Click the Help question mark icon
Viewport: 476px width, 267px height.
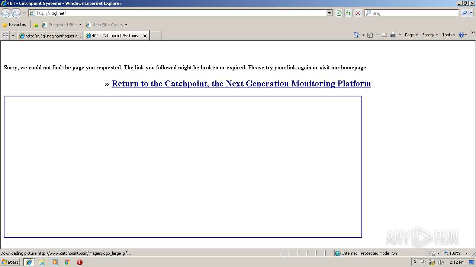point(461,35)
